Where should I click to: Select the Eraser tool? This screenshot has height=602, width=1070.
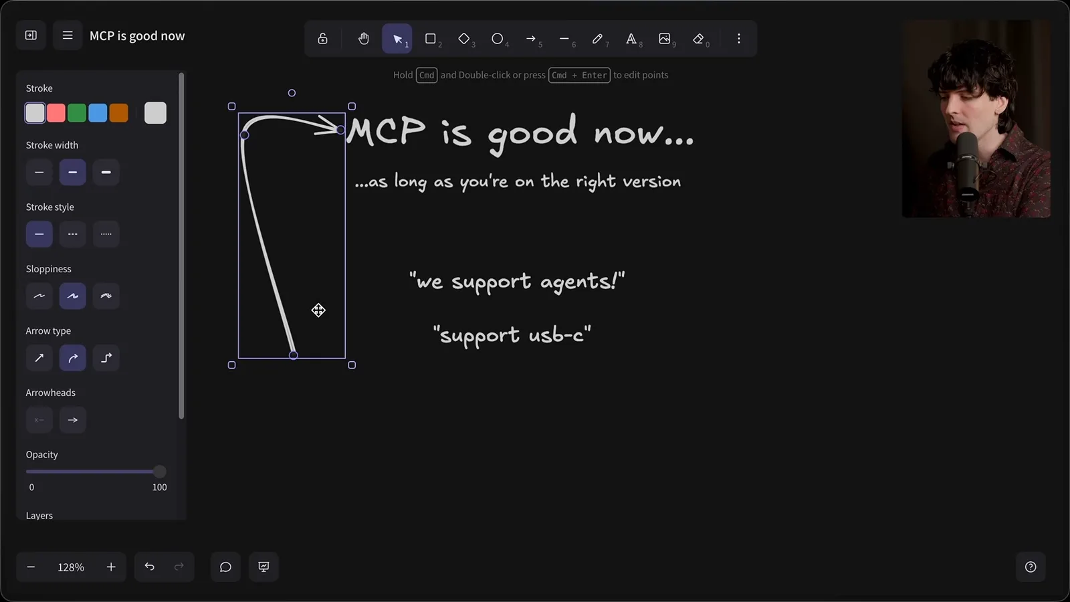pyautogui.click(x=699, y=39)
